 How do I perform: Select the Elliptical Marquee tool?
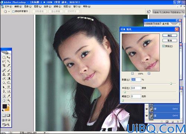(4, 57)
